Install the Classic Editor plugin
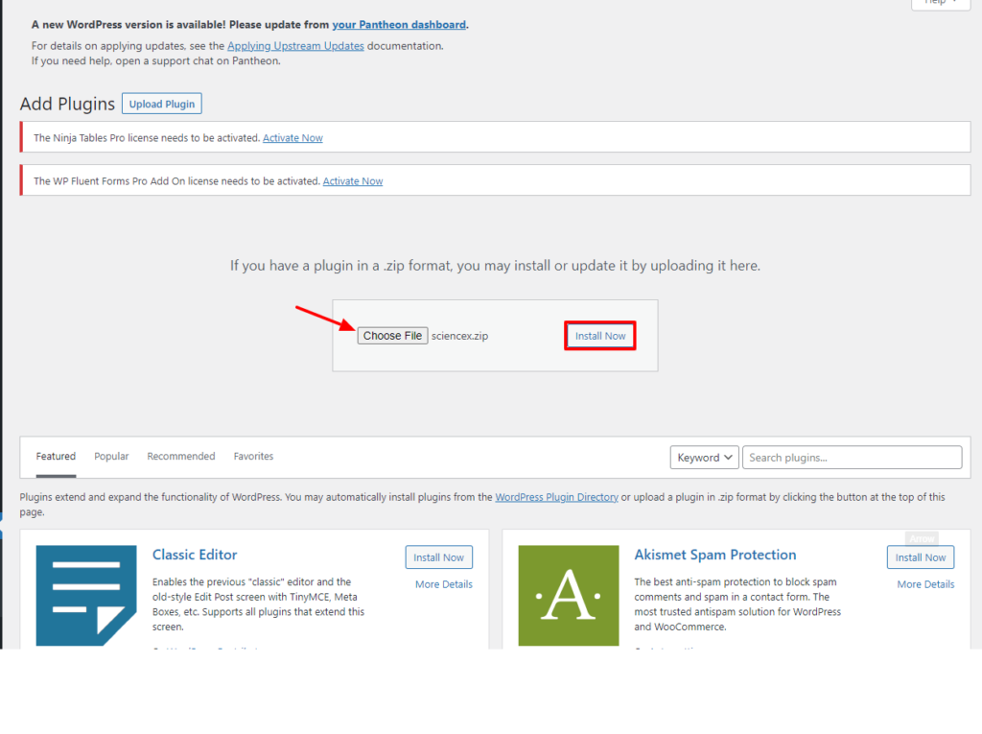The height and width of the screenshot is (734, 982). click(438, 556)
